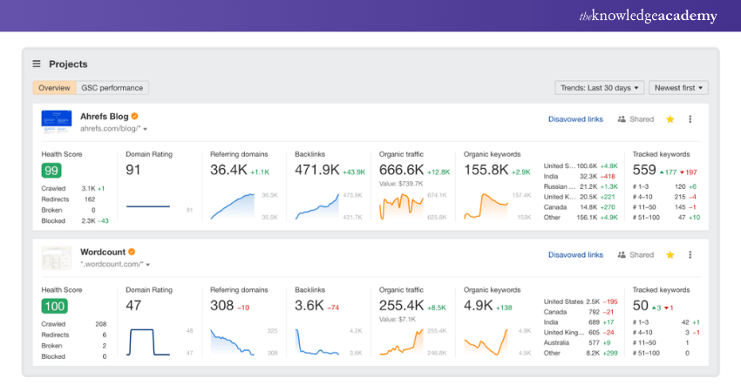
Task: Expand the ahrefs.com/blog/* URL dropdown
Action: 145,129
